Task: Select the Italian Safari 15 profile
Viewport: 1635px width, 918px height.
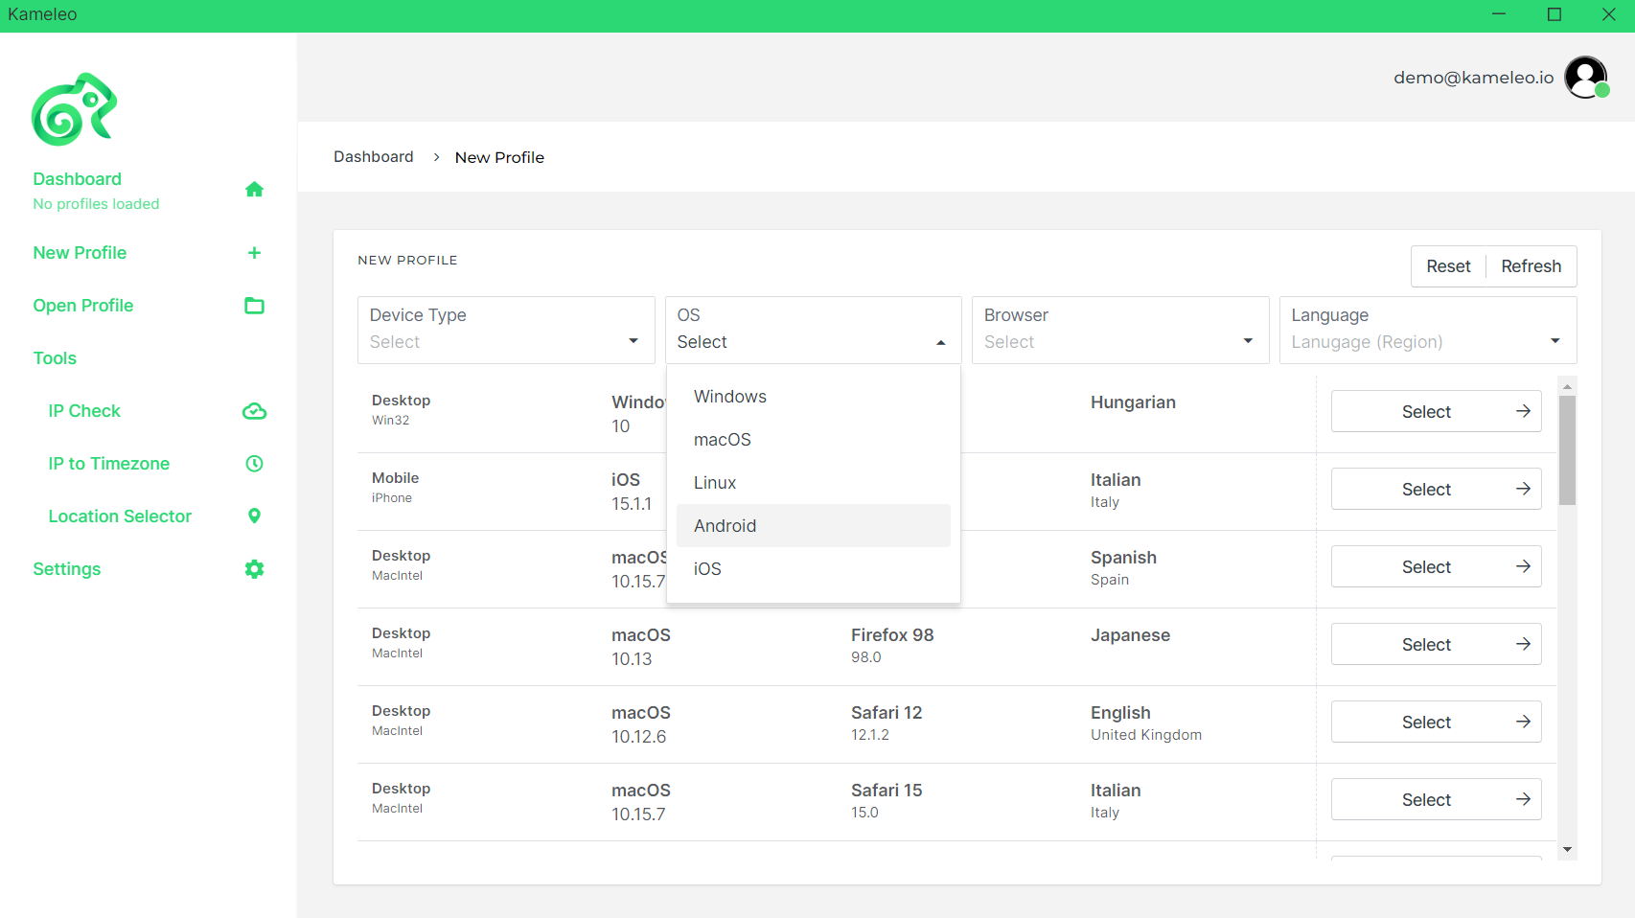Action: (1436, 799)
